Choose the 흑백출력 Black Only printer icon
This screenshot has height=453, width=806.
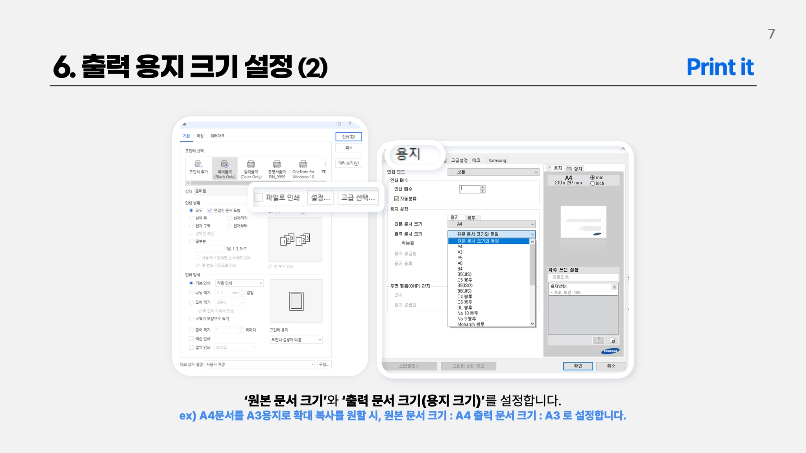[225, 164]
